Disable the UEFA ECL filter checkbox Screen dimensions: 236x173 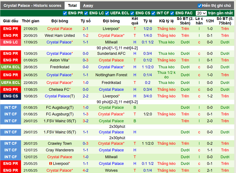tap(107, 13)
